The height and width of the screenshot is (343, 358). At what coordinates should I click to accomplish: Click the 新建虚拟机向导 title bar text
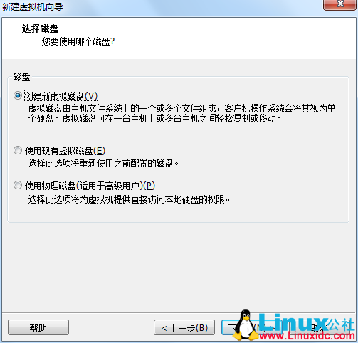tap(32, 6)
